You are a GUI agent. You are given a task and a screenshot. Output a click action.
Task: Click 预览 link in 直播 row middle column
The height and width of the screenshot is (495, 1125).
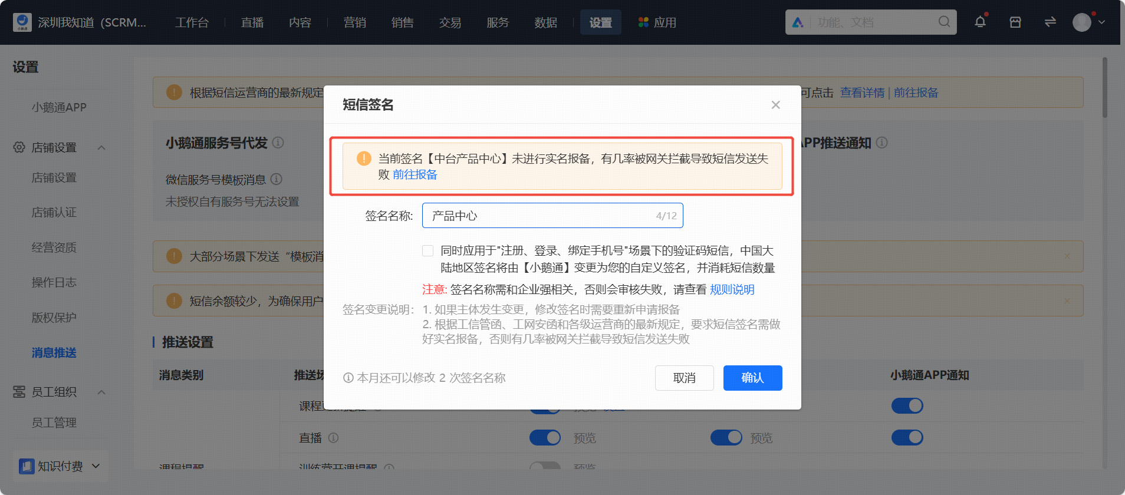(585, 438)
